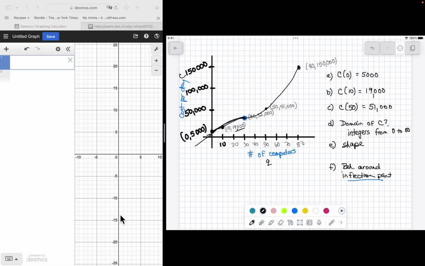Select the Text tool in the notes toolbar
Screen dimensions: 425x266
click(x=290, y=223)
